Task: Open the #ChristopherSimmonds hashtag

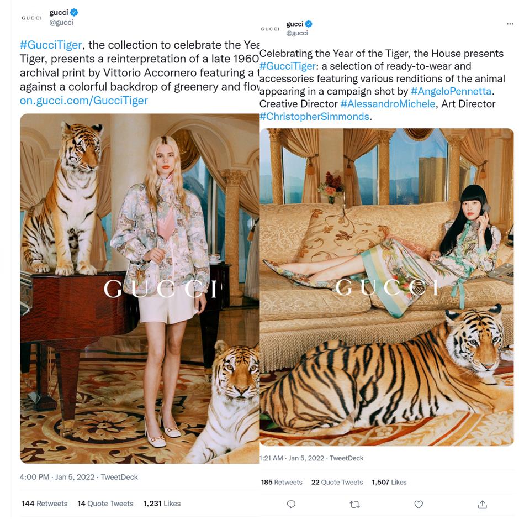Action: pyautogui.click(x=314, y=117)
